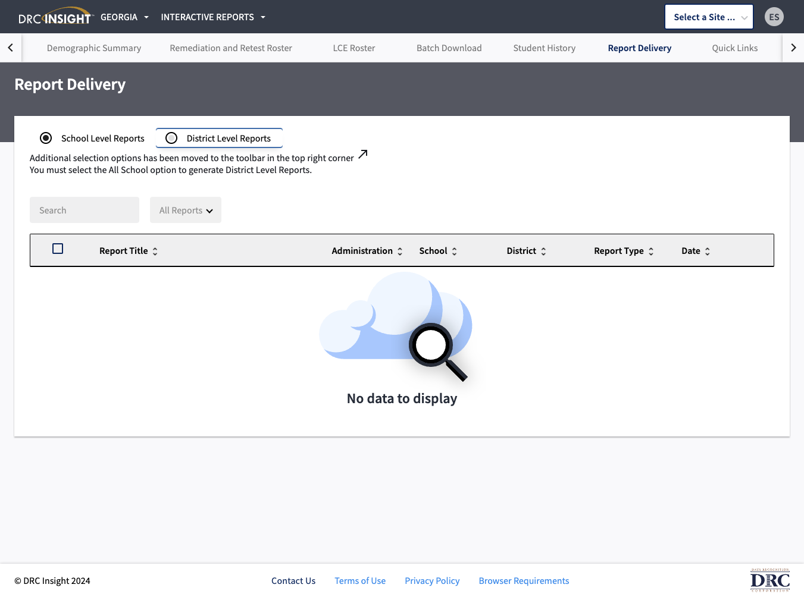
Task: Click the 'No data to display' message
Action: (x=402, y=398)
